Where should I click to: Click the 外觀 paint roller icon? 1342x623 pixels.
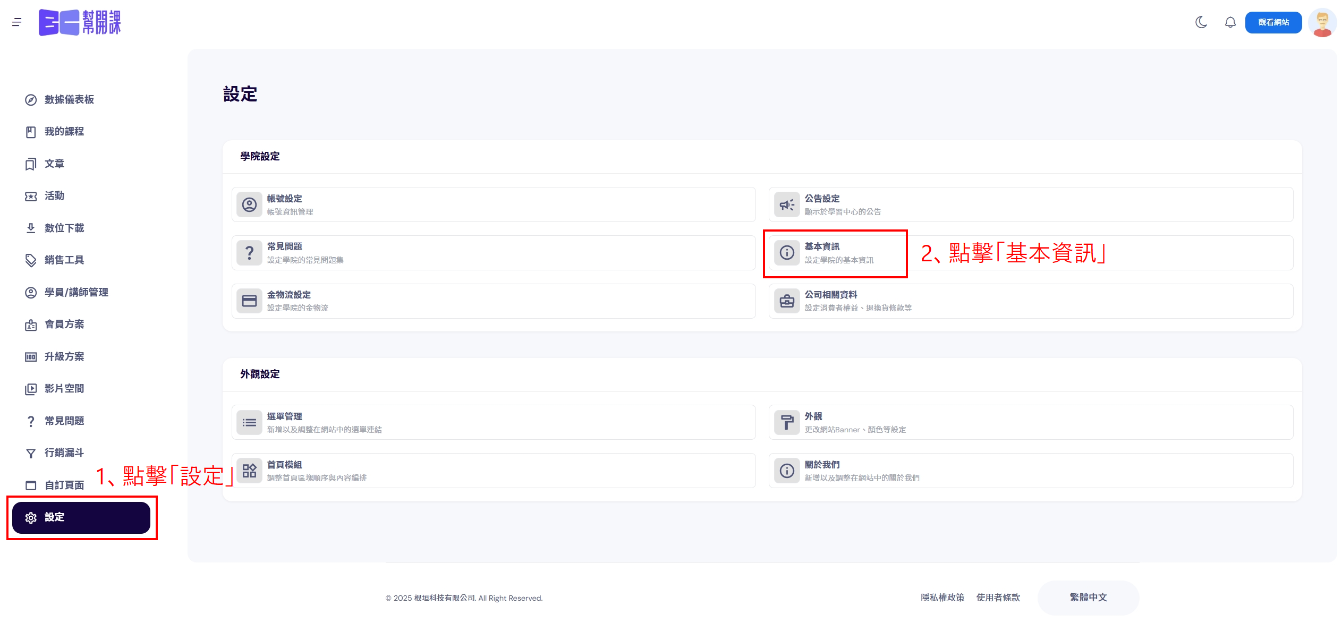pos(787,422)
